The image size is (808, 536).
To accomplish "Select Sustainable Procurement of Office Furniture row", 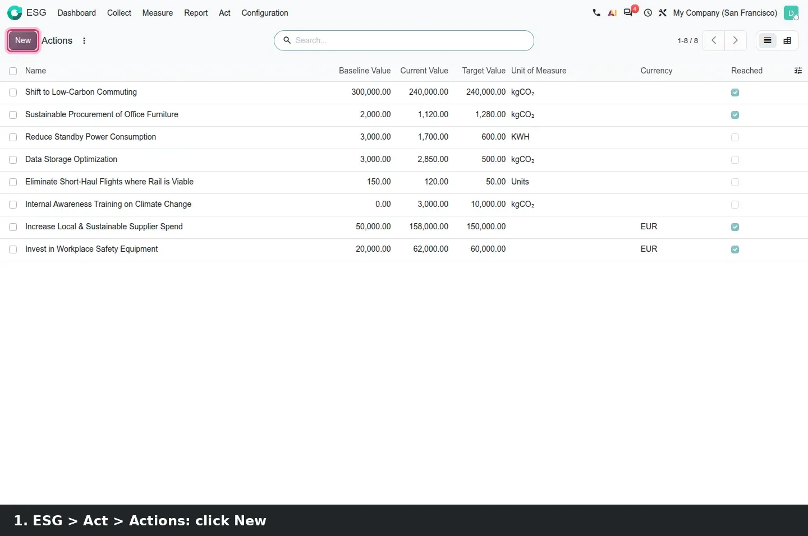I will (13, 115).
